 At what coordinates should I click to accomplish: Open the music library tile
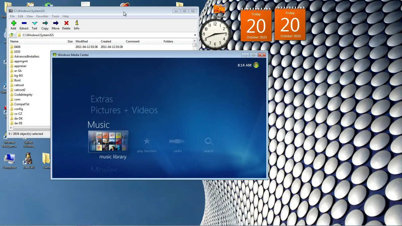pyautogui.click(x=108, y=142)
